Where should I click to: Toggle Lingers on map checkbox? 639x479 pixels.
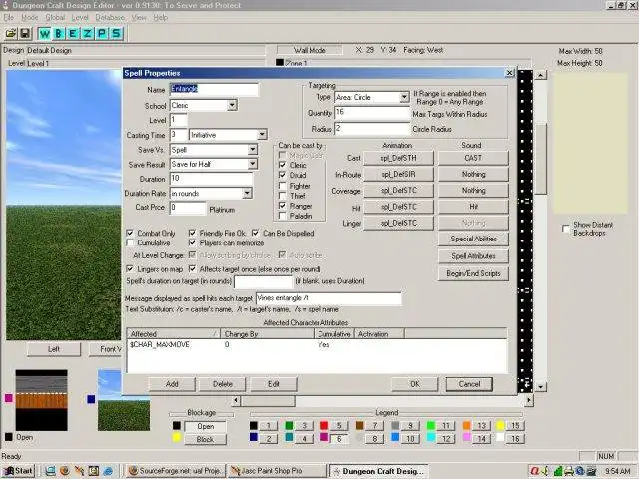[x=130, y=269]
